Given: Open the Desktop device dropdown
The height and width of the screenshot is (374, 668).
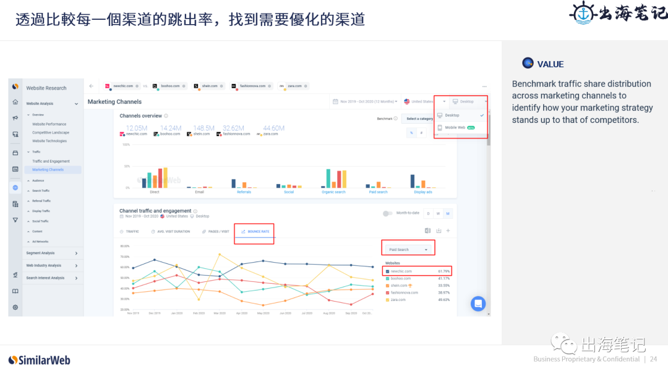Looking at the screenshot, I should click(469, 102).
